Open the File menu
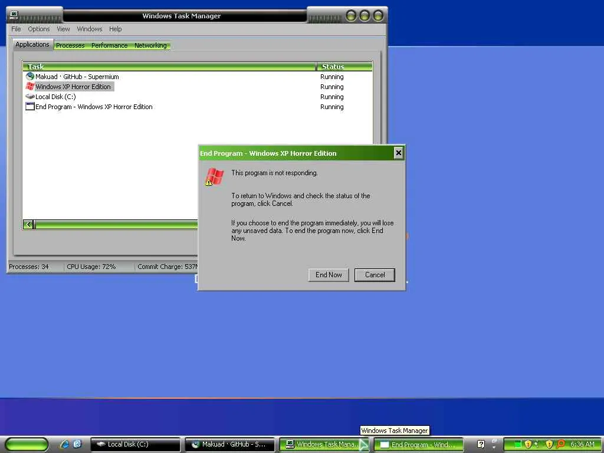 pyautogui.click(x=16, y=29)
